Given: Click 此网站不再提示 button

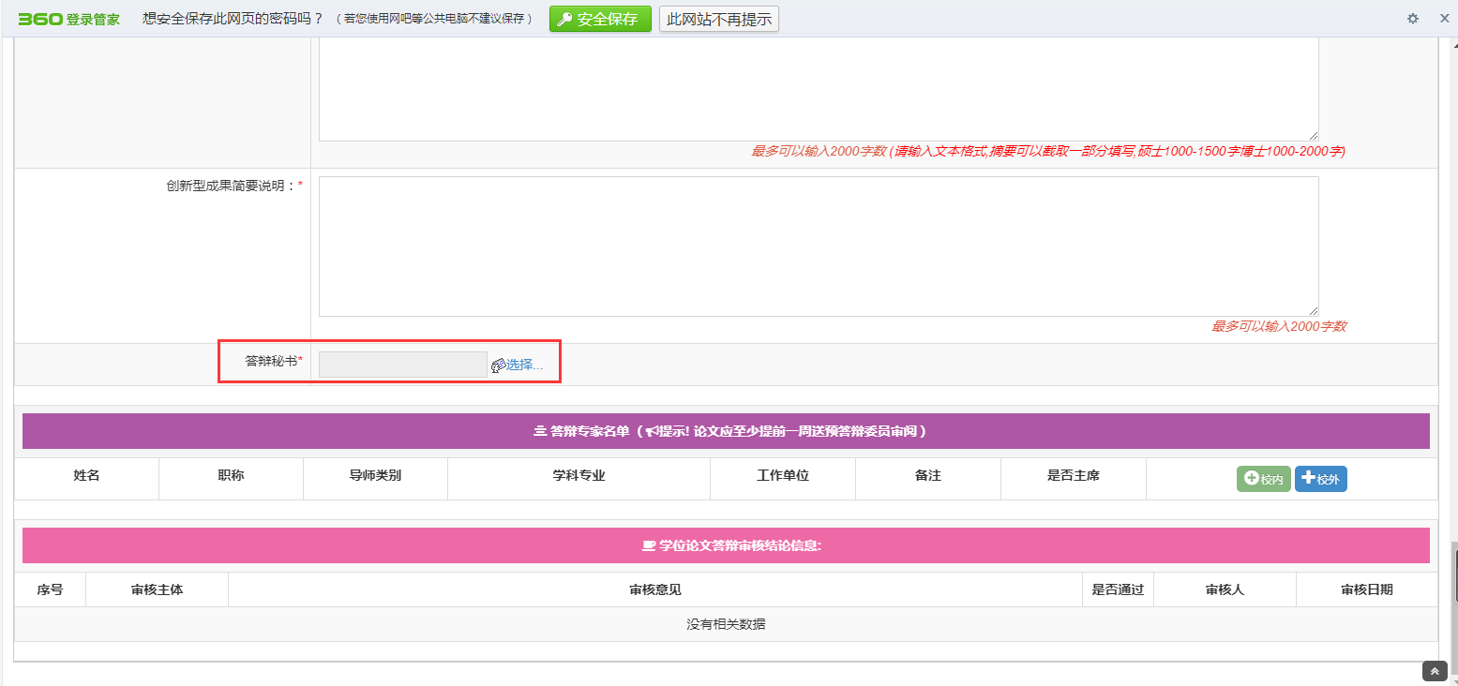Looking at the screenshot, I should pyautogui.click(x=718, y=19).
